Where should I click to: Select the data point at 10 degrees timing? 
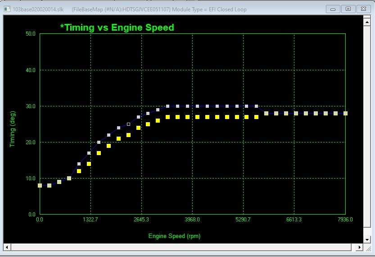69,179
